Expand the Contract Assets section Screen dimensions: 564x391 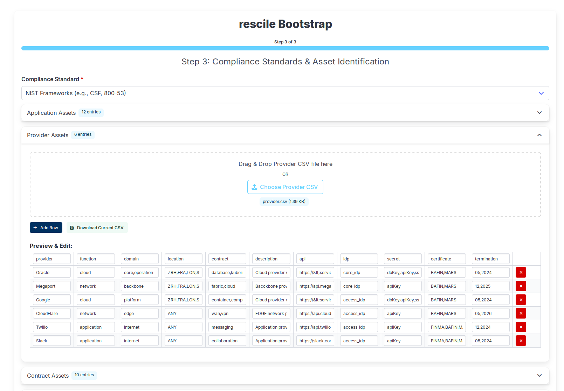point(285,376)
